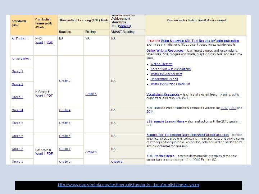Open the K-12 curriculum framework Word link
The image size is (259, 194).
click(x=39, y=42)
